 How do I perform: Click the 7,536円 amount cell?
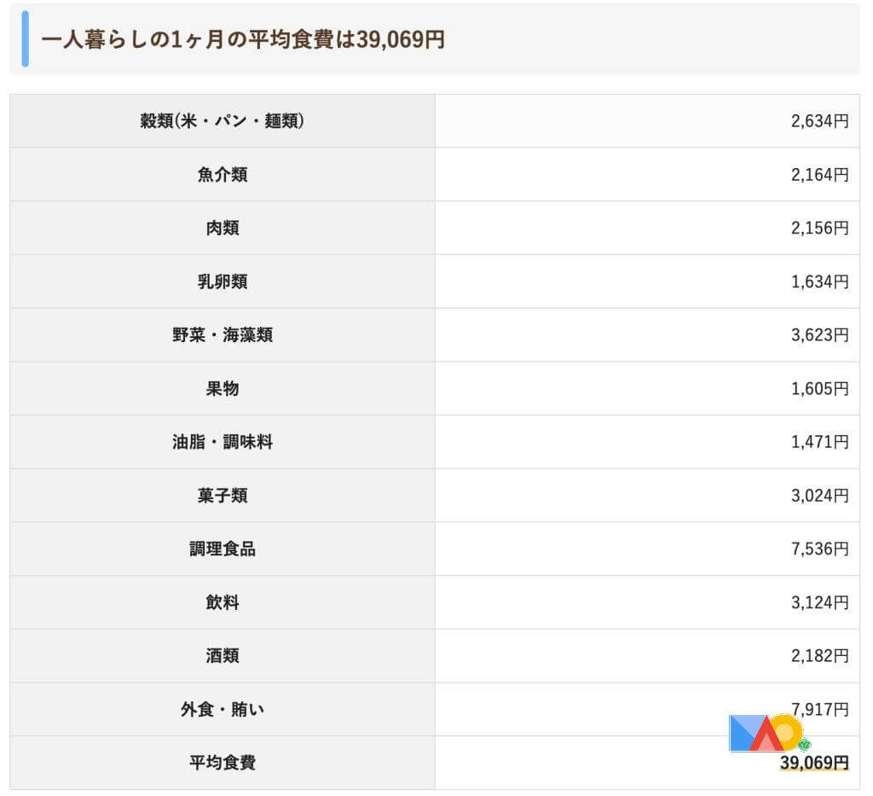pos(819,549)
